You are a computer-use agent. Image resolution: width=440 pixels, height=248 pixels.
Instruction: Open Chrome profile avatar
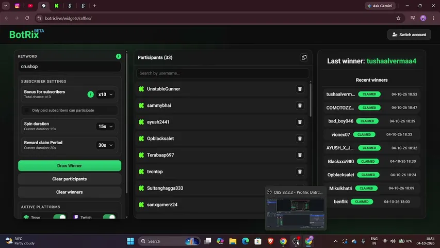423,18
